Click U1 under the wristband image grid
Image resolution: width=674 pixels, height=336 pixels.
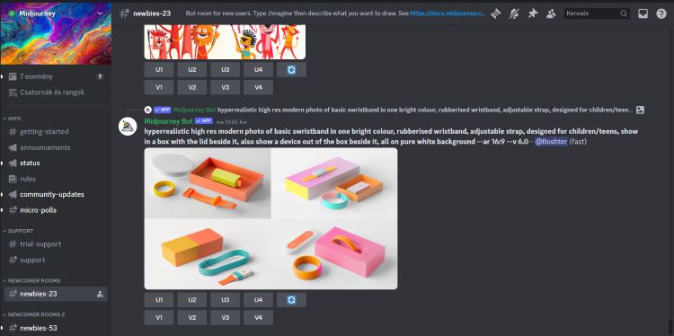(158, 300)
